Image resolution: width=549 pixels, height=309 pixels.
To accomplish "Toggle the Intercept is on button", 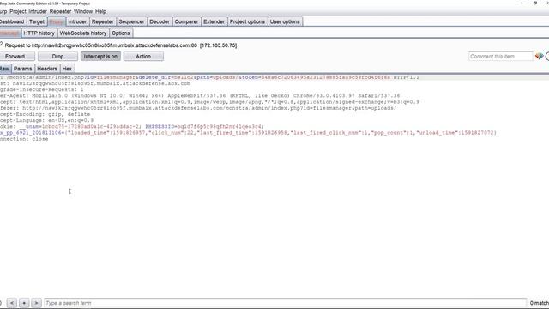I will point(100,57).
